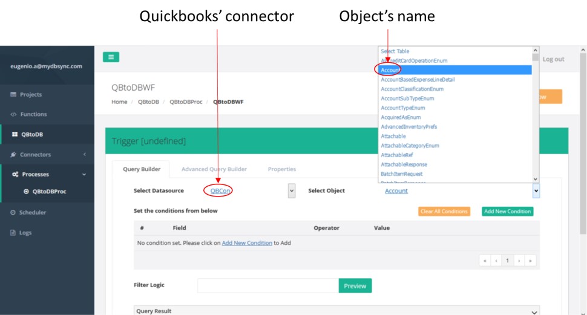Open the Select Datasource dropdown
The width and height of the screenshot is (587, 315).
(x=291, y=191)
